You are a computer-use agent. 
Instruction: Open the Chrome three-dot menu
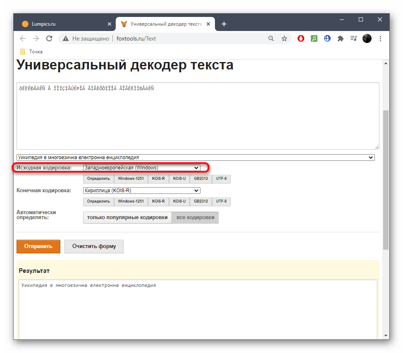(380, 38)
